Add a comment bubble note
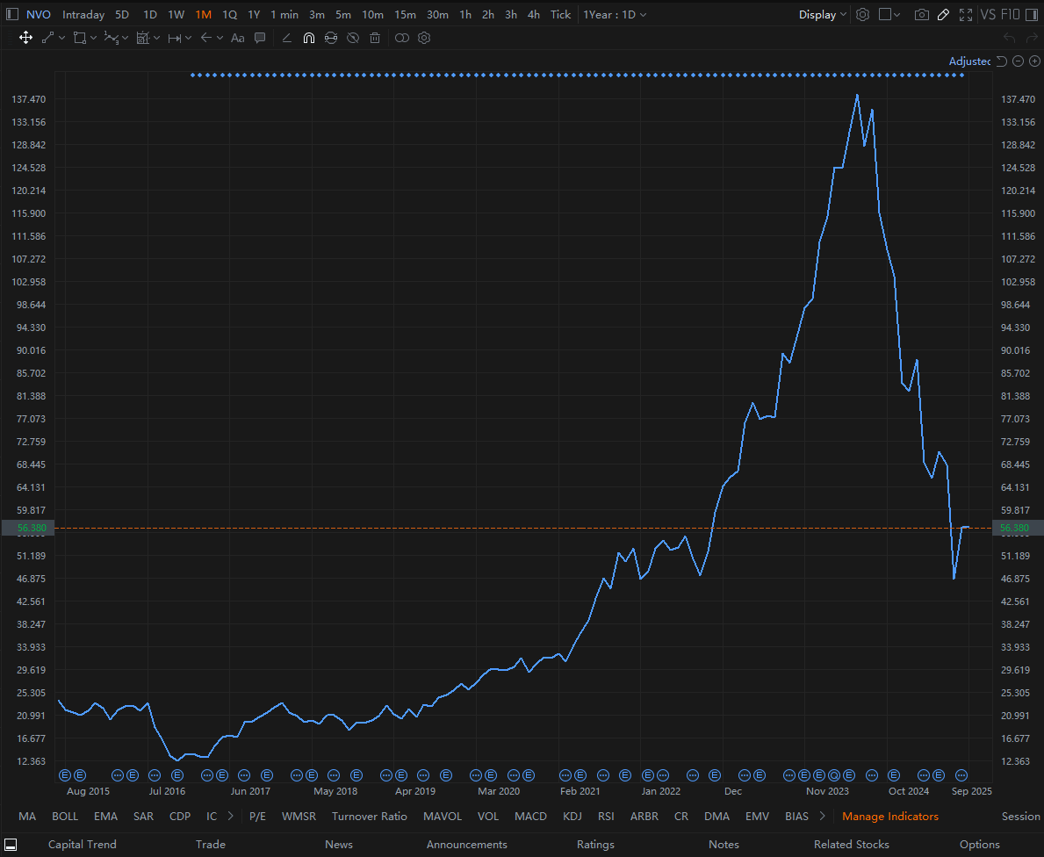The image size is (1044, 857). (260, 38)
